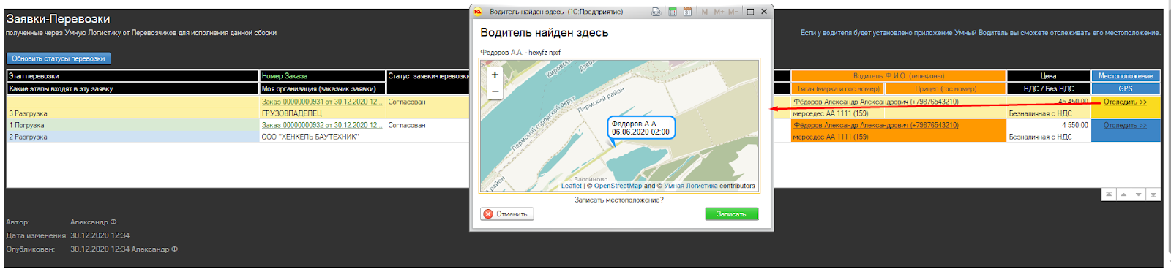Click Моя организация (заказчик заявки) header
The width and height of the screenshot is (1171, 272).
click(323, 89)
